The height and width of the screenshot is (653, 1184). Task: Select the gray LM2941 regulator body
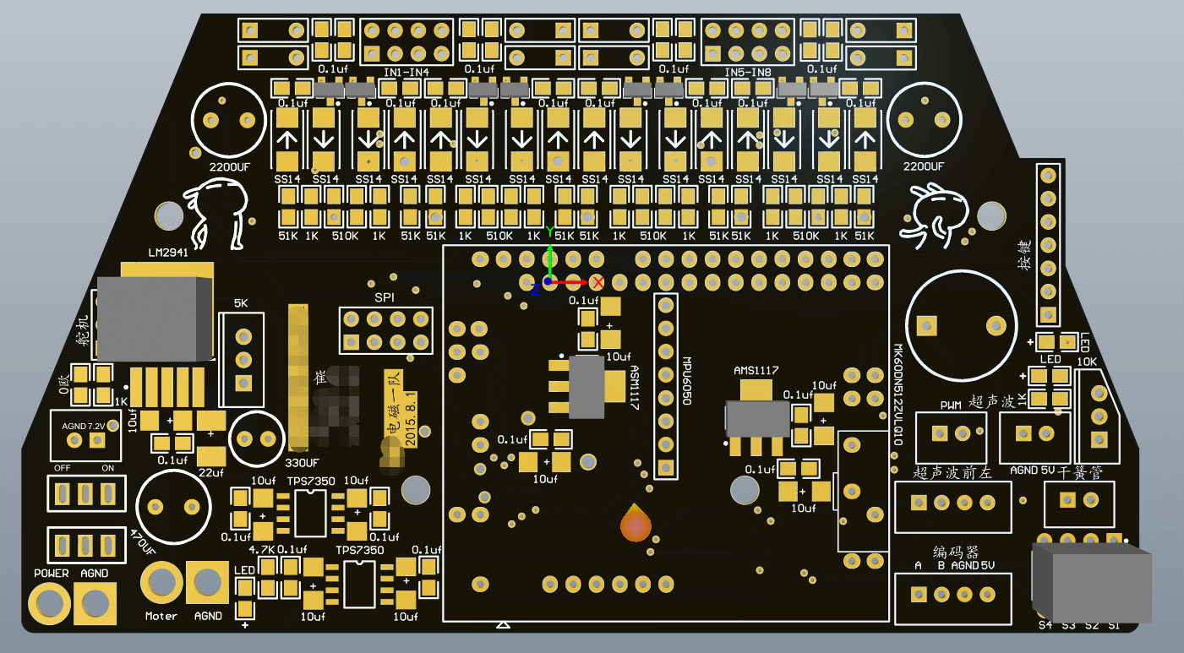click(x=156, y=318)
